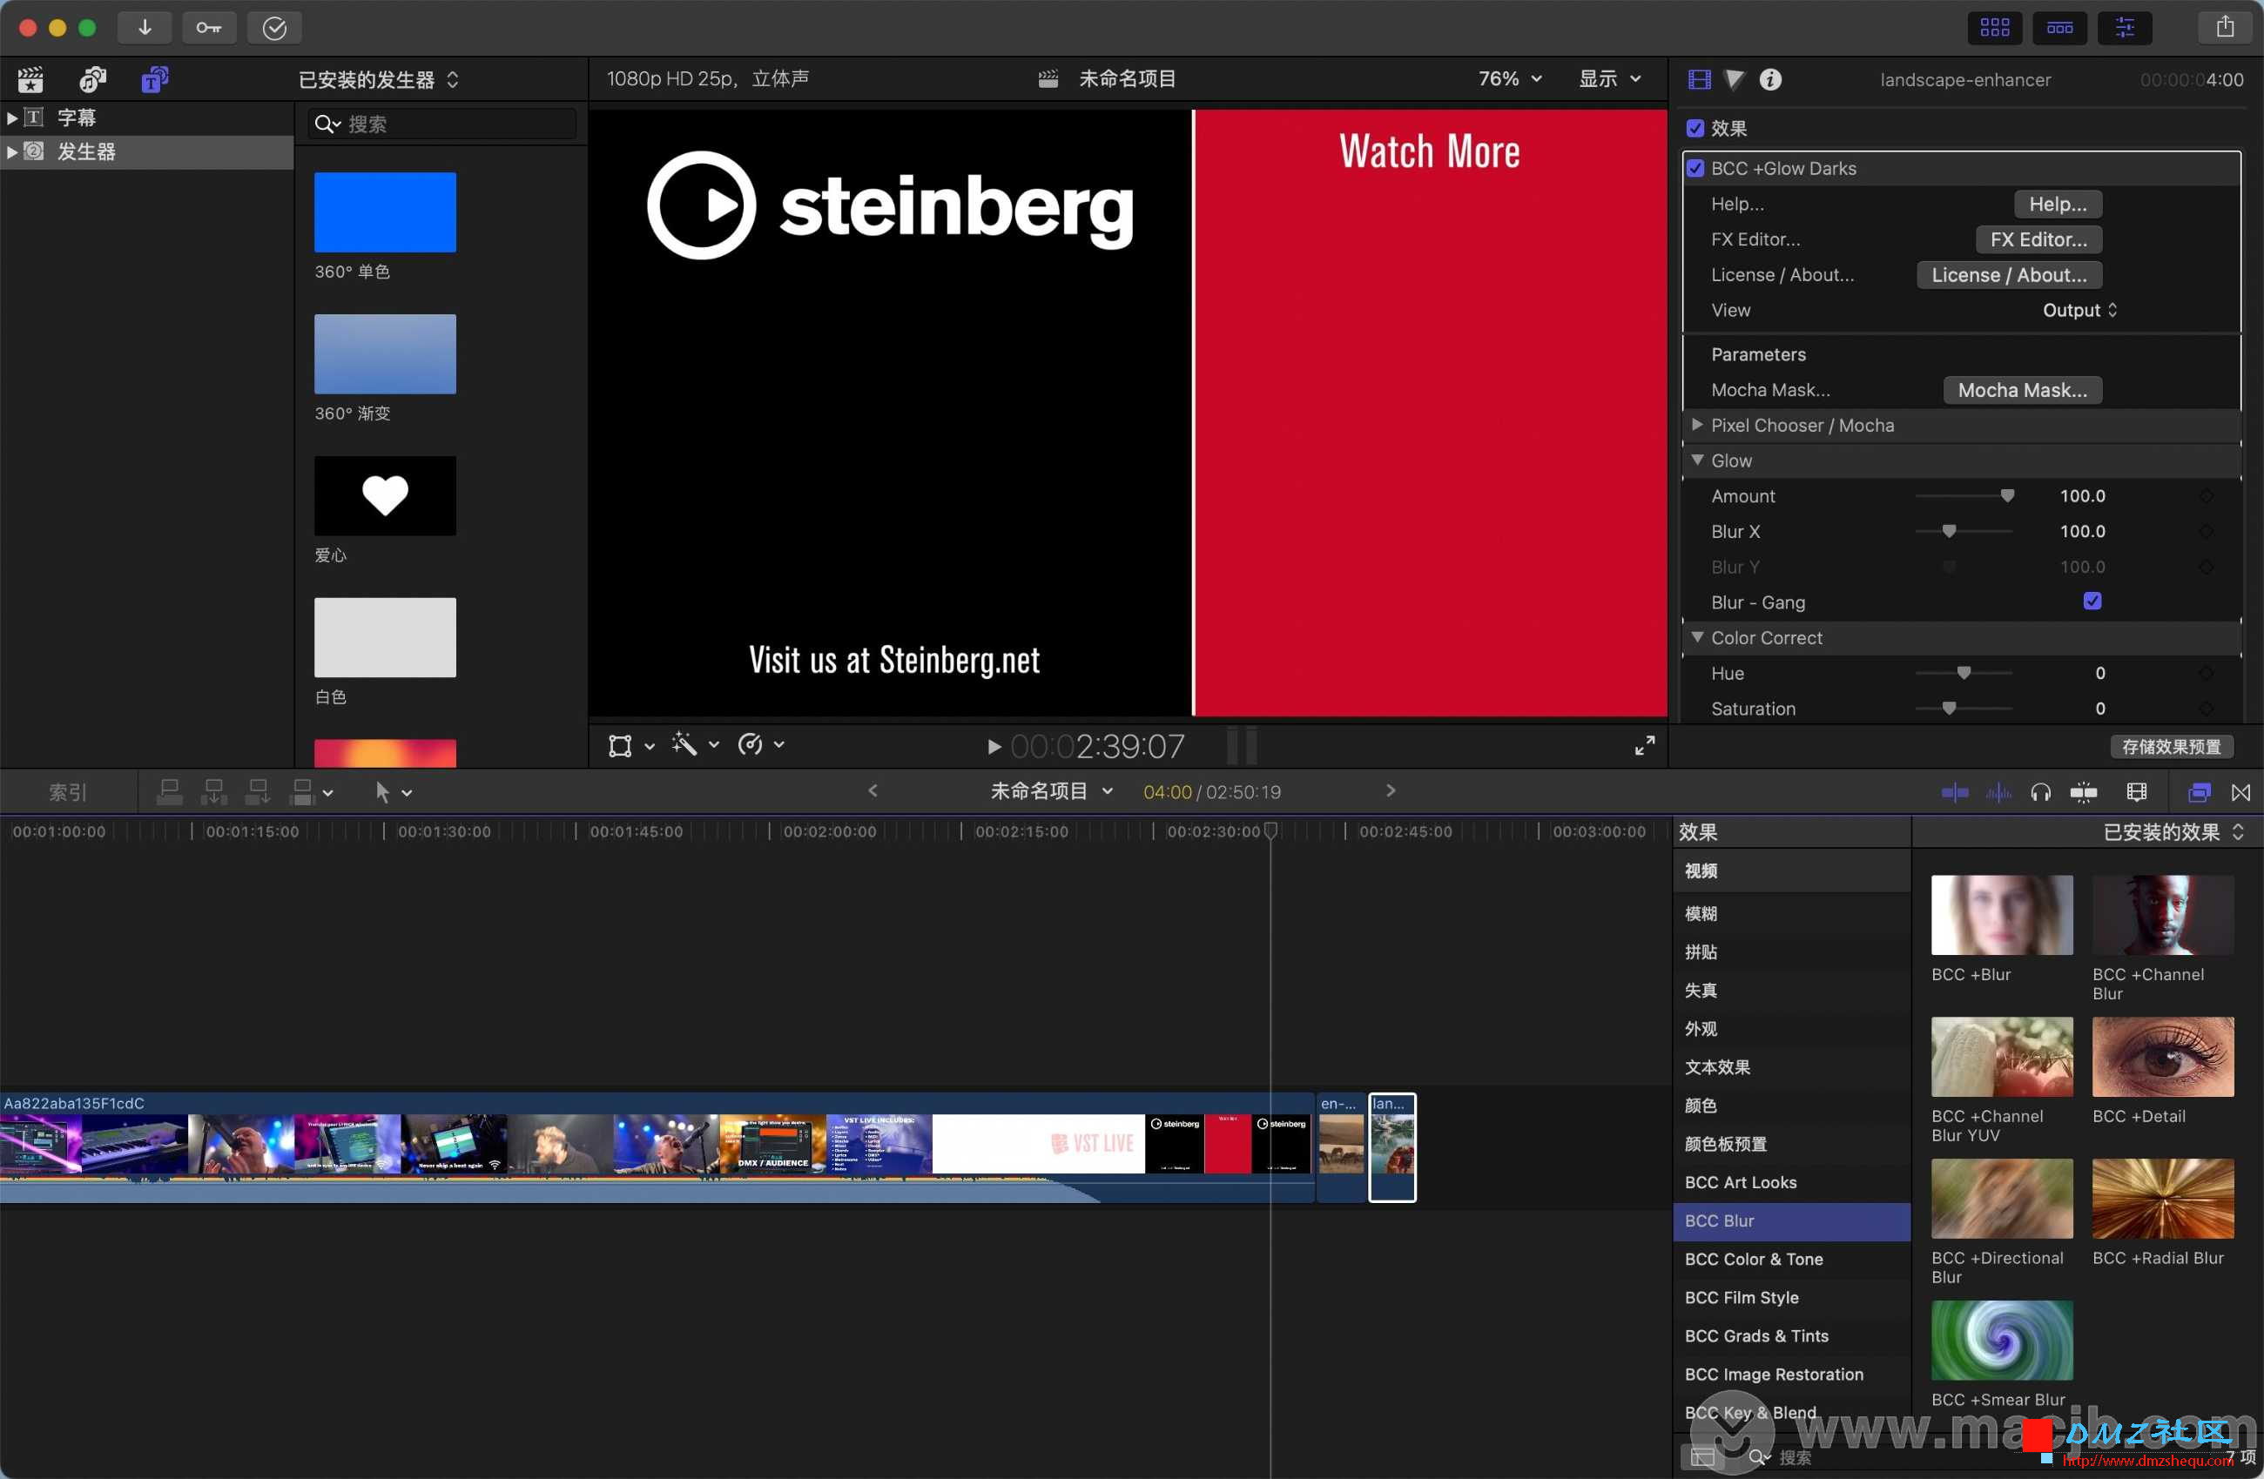Select the BCC Color & Tone category
The height and width of the screenshot is (1479, 2264).
point(1791,1260)
